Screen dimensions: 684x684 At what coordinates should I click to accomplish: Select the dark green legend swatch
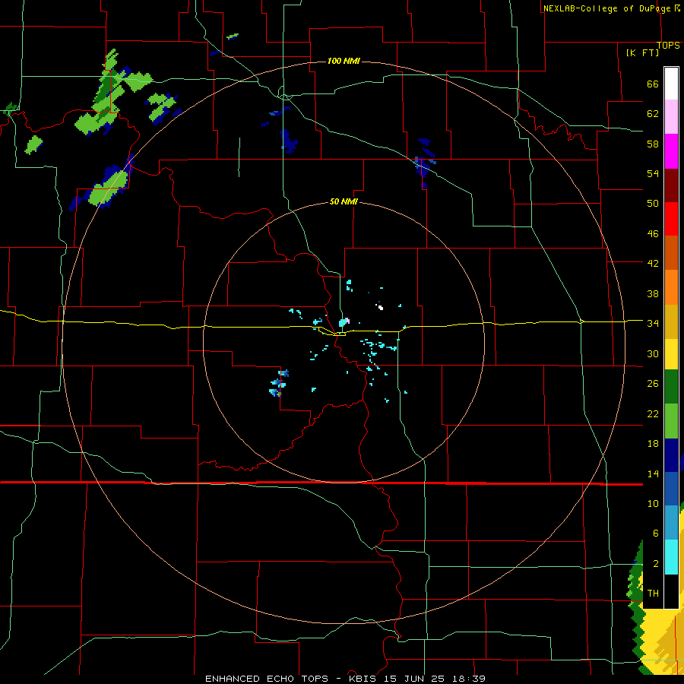[671, 387]
